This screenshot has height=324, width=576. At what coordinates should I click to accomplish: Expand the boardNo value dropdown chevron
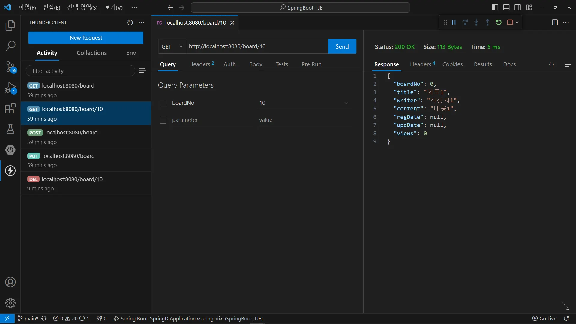[x=346, y=103]
